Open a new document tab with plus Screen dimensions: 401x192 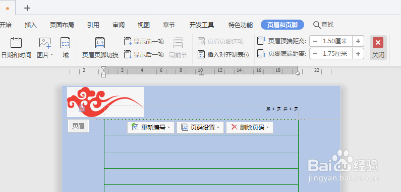point(27,8)
